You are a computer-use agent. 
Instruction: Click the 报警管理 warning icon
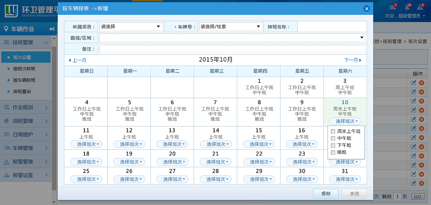[x=6, y=162]
